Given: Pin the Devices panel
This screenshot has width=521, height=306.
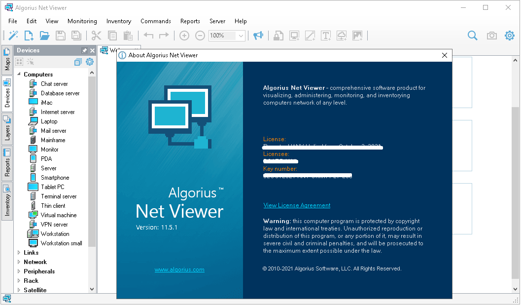Looking at the screenshot, I should (x=84, y=50).
